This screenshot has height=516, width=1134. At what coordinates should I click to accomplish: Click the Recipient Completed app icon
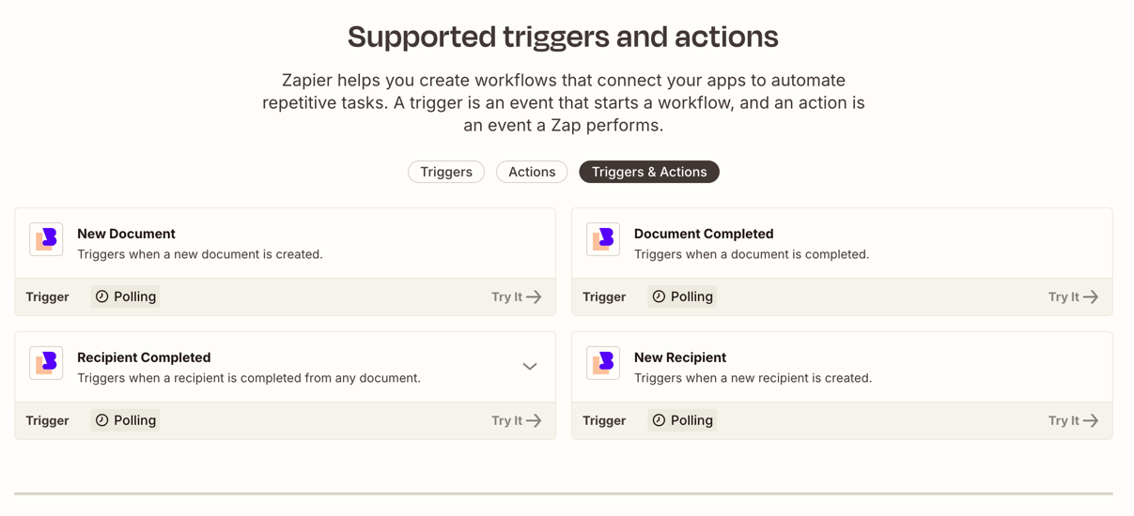pos(46,363)
